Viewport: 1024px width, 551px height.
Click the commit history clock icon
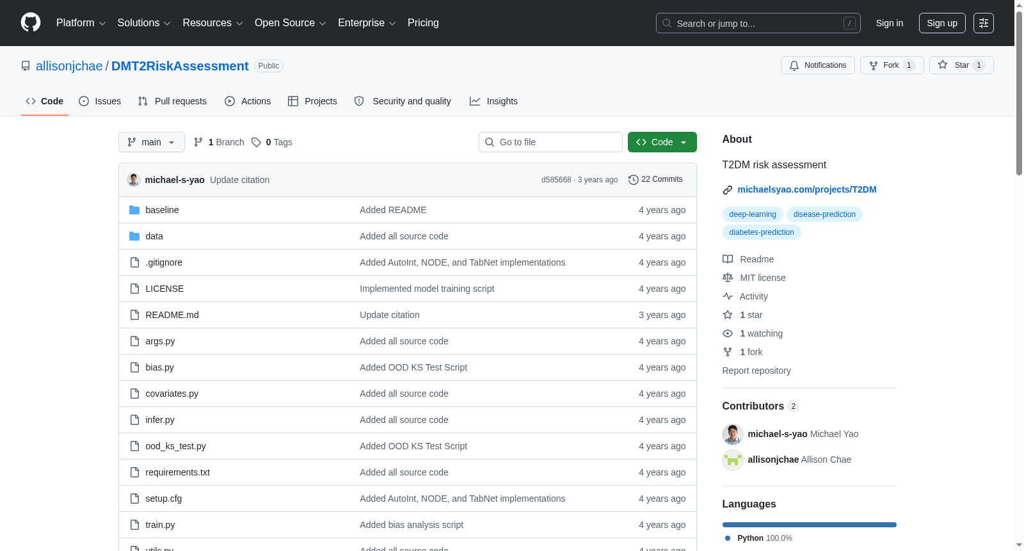coord(634,180)
